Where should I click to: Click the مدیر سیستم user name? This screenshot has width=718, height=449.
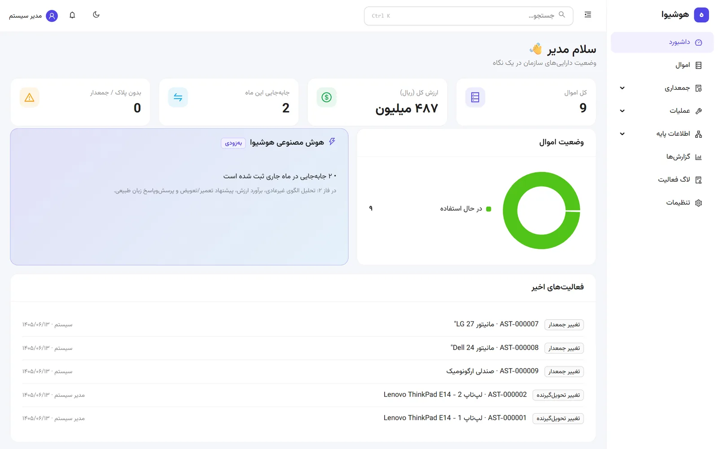25,16
